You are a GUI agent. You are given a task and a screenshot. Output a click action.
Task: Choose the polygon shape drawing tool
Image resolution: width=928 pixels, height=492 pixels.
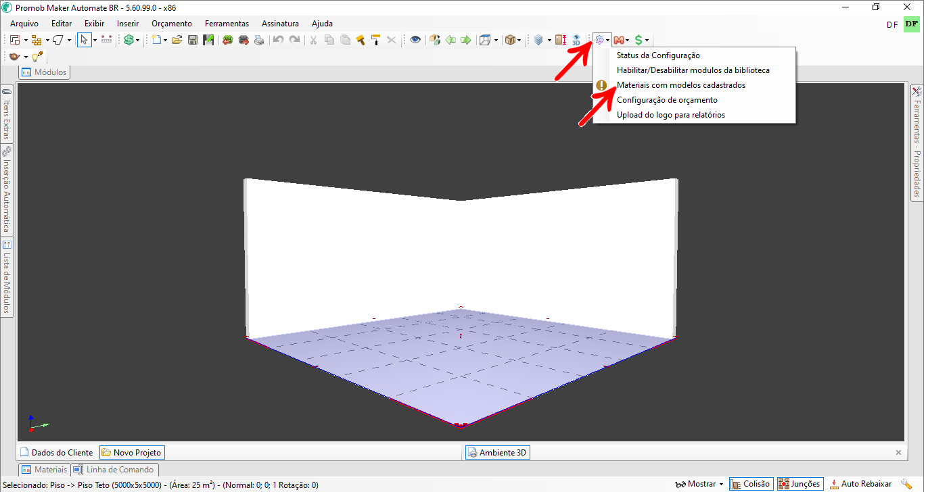58,40
